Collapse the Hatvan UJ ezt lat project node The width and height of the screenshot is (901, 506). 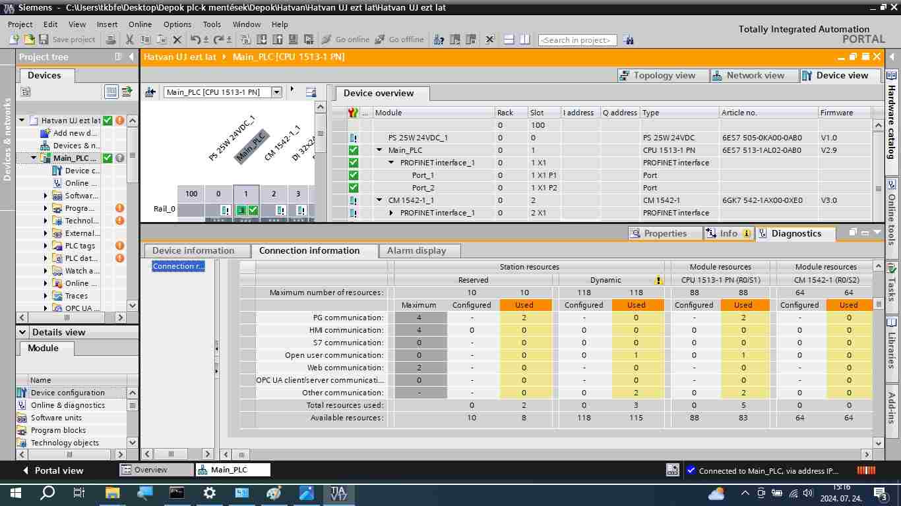pos(22,121)
